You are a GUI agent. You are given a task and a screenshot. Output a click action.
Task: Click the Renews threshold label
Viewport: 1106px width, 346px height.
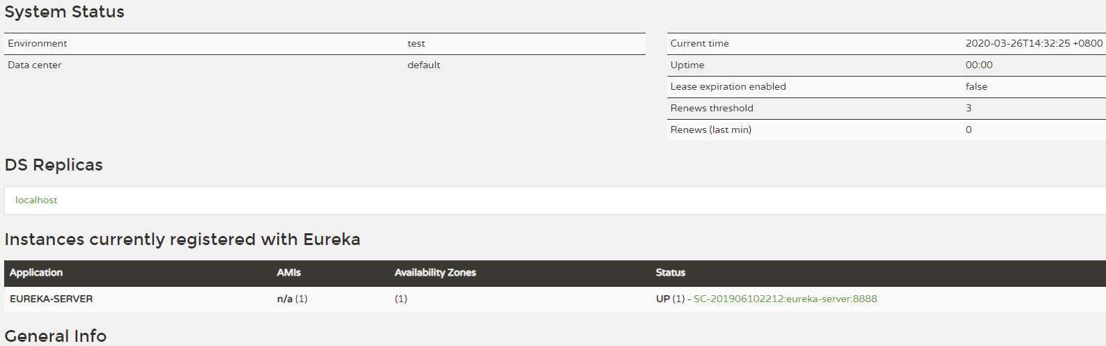point(712,108)
